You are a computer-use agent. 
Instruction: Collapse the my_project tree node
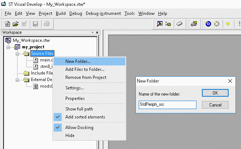point(8,47)
